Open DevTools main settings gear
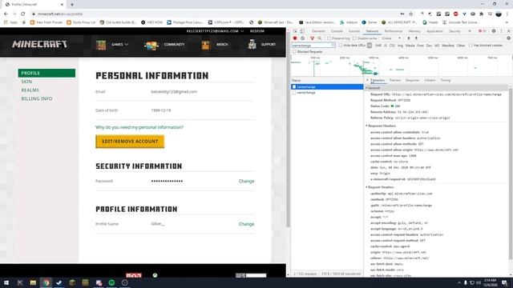 pyautogui.click(x=494, y=31)
